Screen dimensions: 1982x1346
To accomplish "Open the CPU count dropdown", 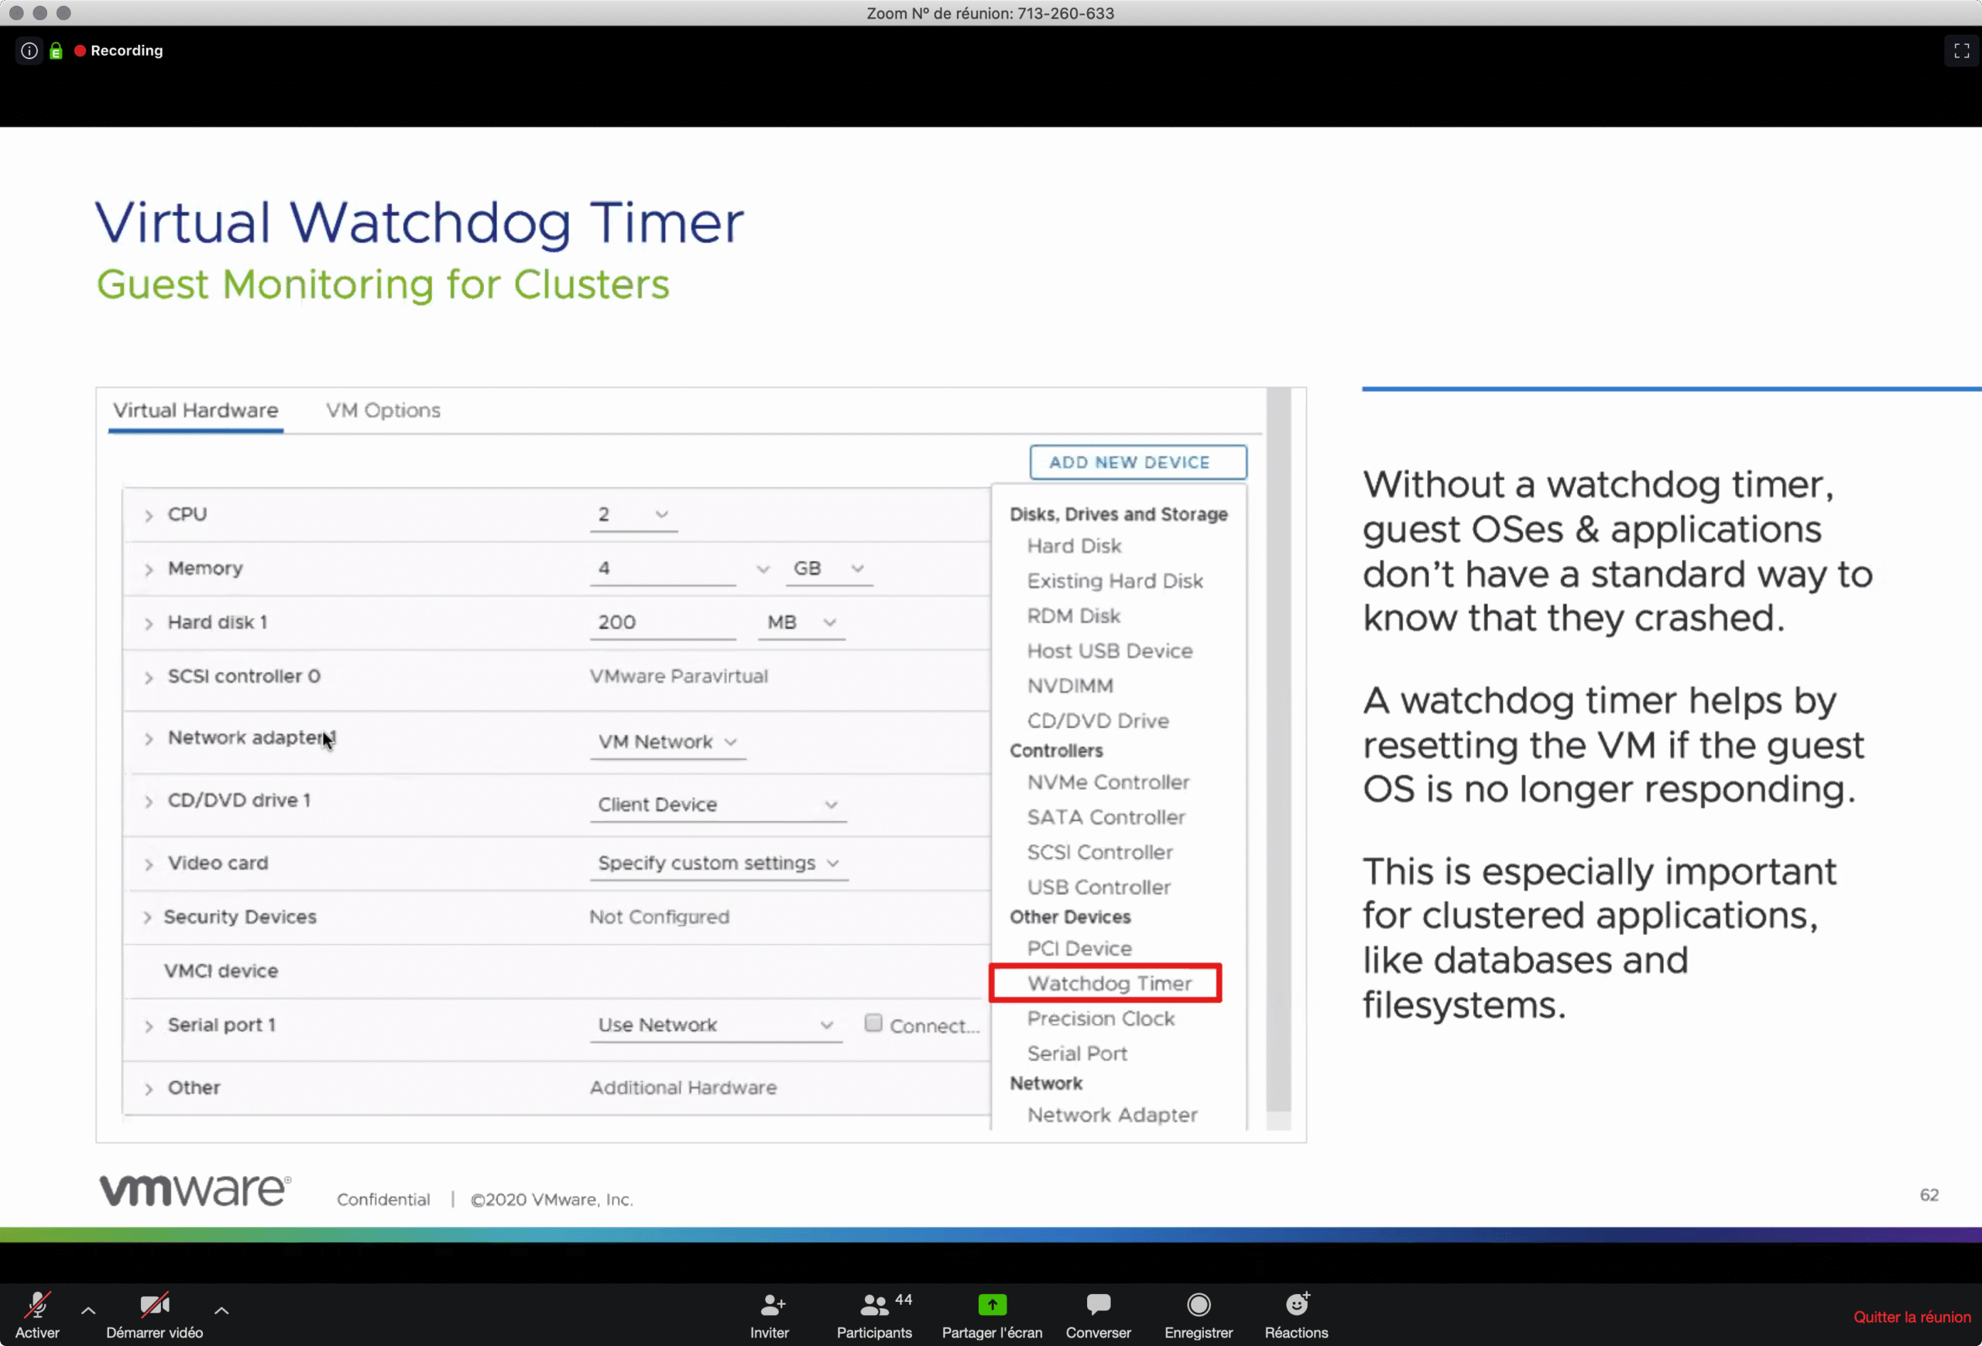I will (633, 514).
